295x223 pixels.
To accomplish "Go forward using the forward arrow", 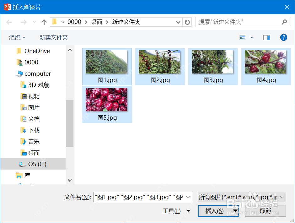I will point(24,22).
